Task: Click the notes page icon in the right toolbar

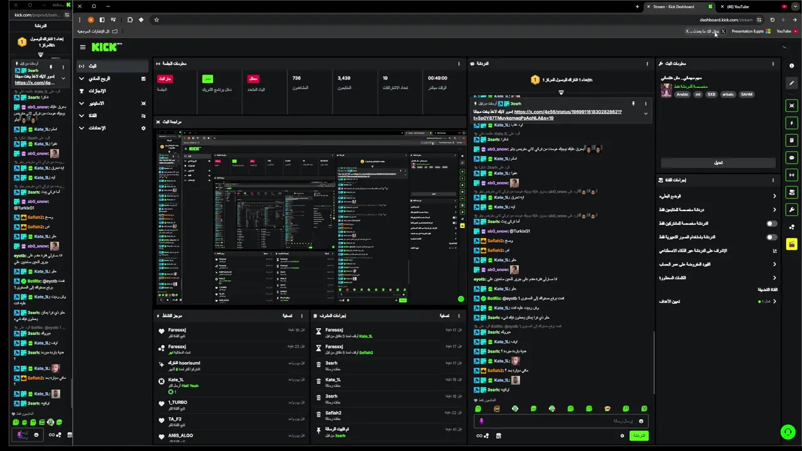Action: pos(792,140)
